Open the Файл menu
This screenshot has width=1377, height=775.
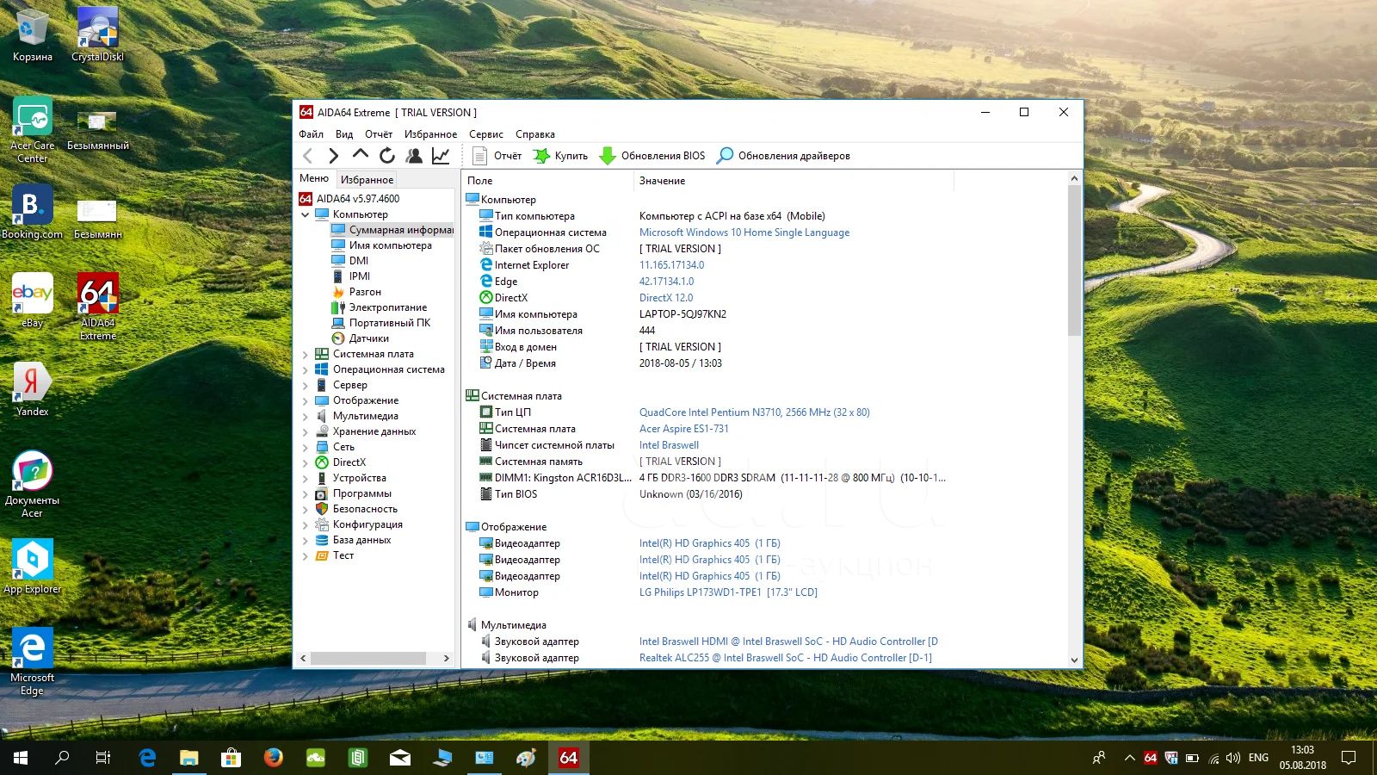[x=311, y=134]
